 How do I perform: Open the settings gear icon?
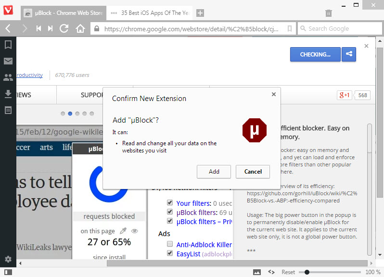tap(8, 259)
